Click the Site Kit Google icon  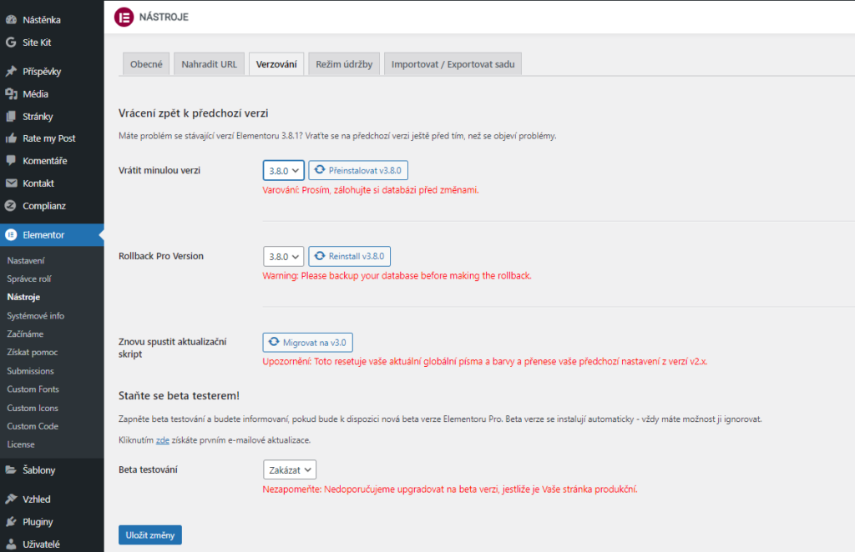(11, 42)
